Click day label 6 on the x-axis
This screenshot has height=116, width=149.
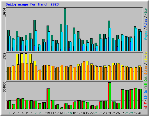[31, 113]
